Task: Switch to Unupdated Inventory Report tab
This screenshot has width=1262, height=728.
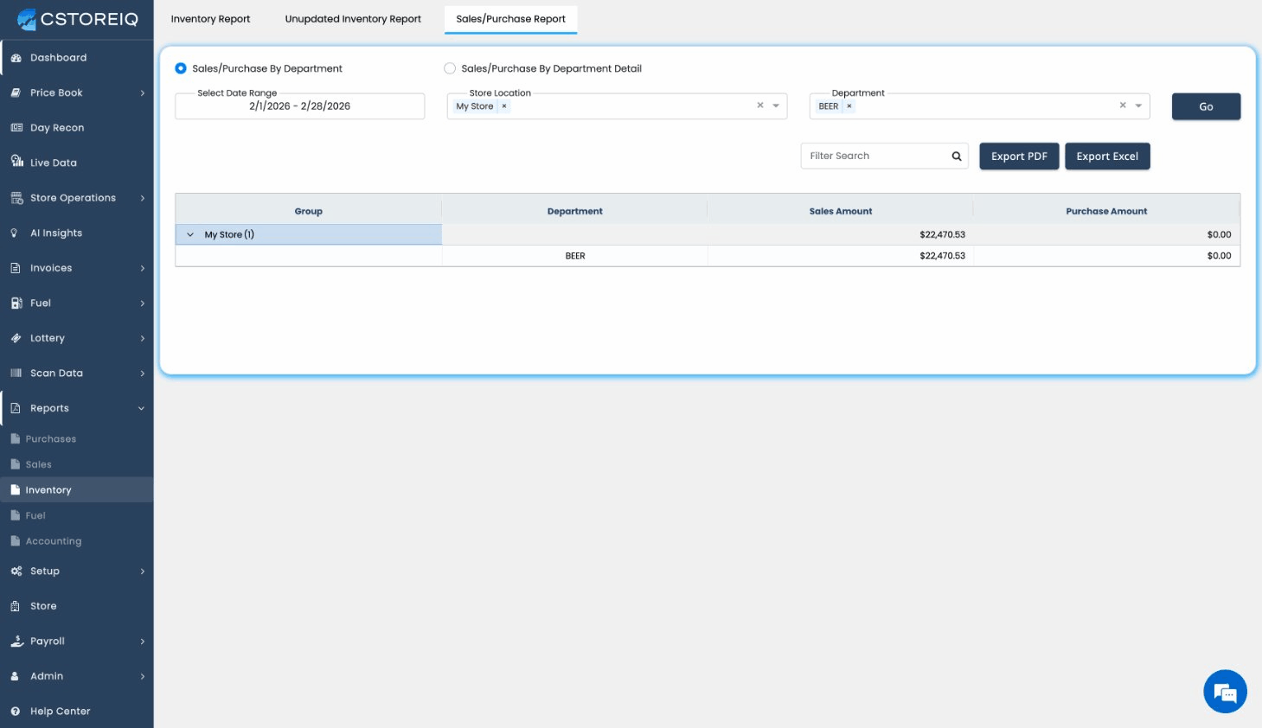Action: coord(353,19)
